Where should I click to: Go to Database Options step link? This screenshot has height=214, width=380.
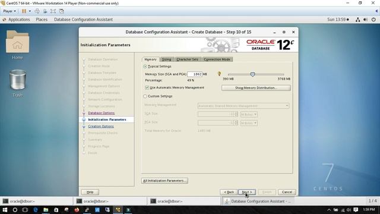pos(102,113)
